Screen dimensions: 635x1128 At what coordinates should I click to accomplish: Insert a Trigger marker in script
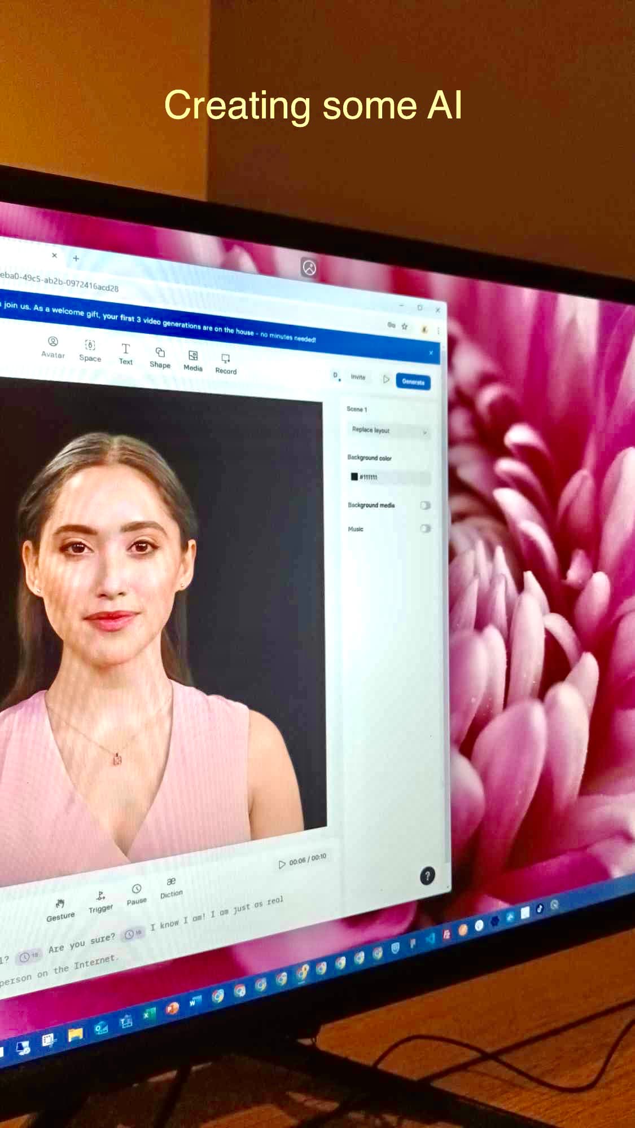(100, 901)
